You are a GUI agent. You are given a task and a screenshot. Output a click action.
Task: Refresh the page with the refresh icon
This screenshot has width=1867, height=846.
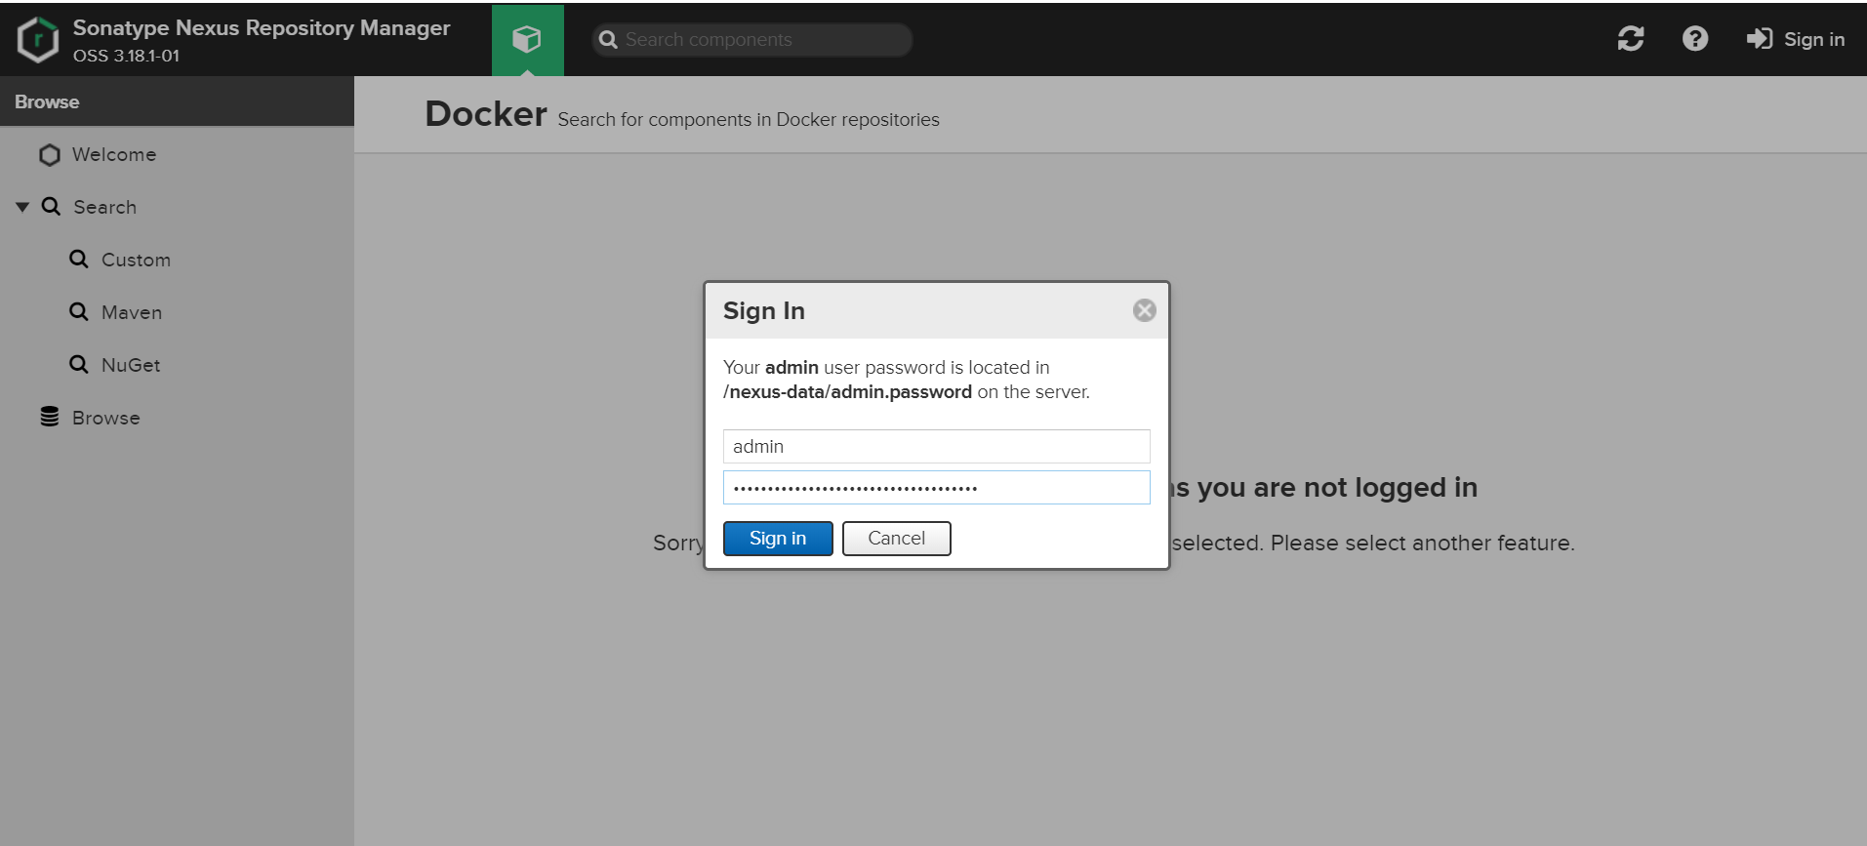click(x=1631, y=39)
